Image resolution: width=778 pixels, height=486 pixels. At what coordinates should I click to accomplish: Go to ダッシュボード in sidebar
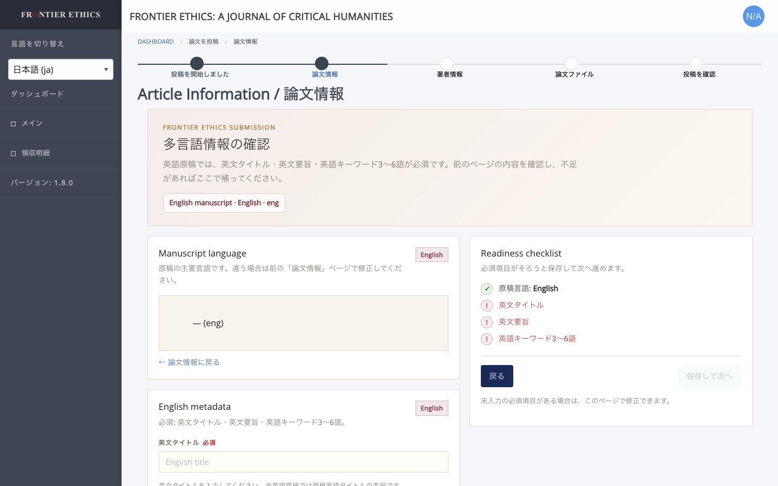click(61, 94)
